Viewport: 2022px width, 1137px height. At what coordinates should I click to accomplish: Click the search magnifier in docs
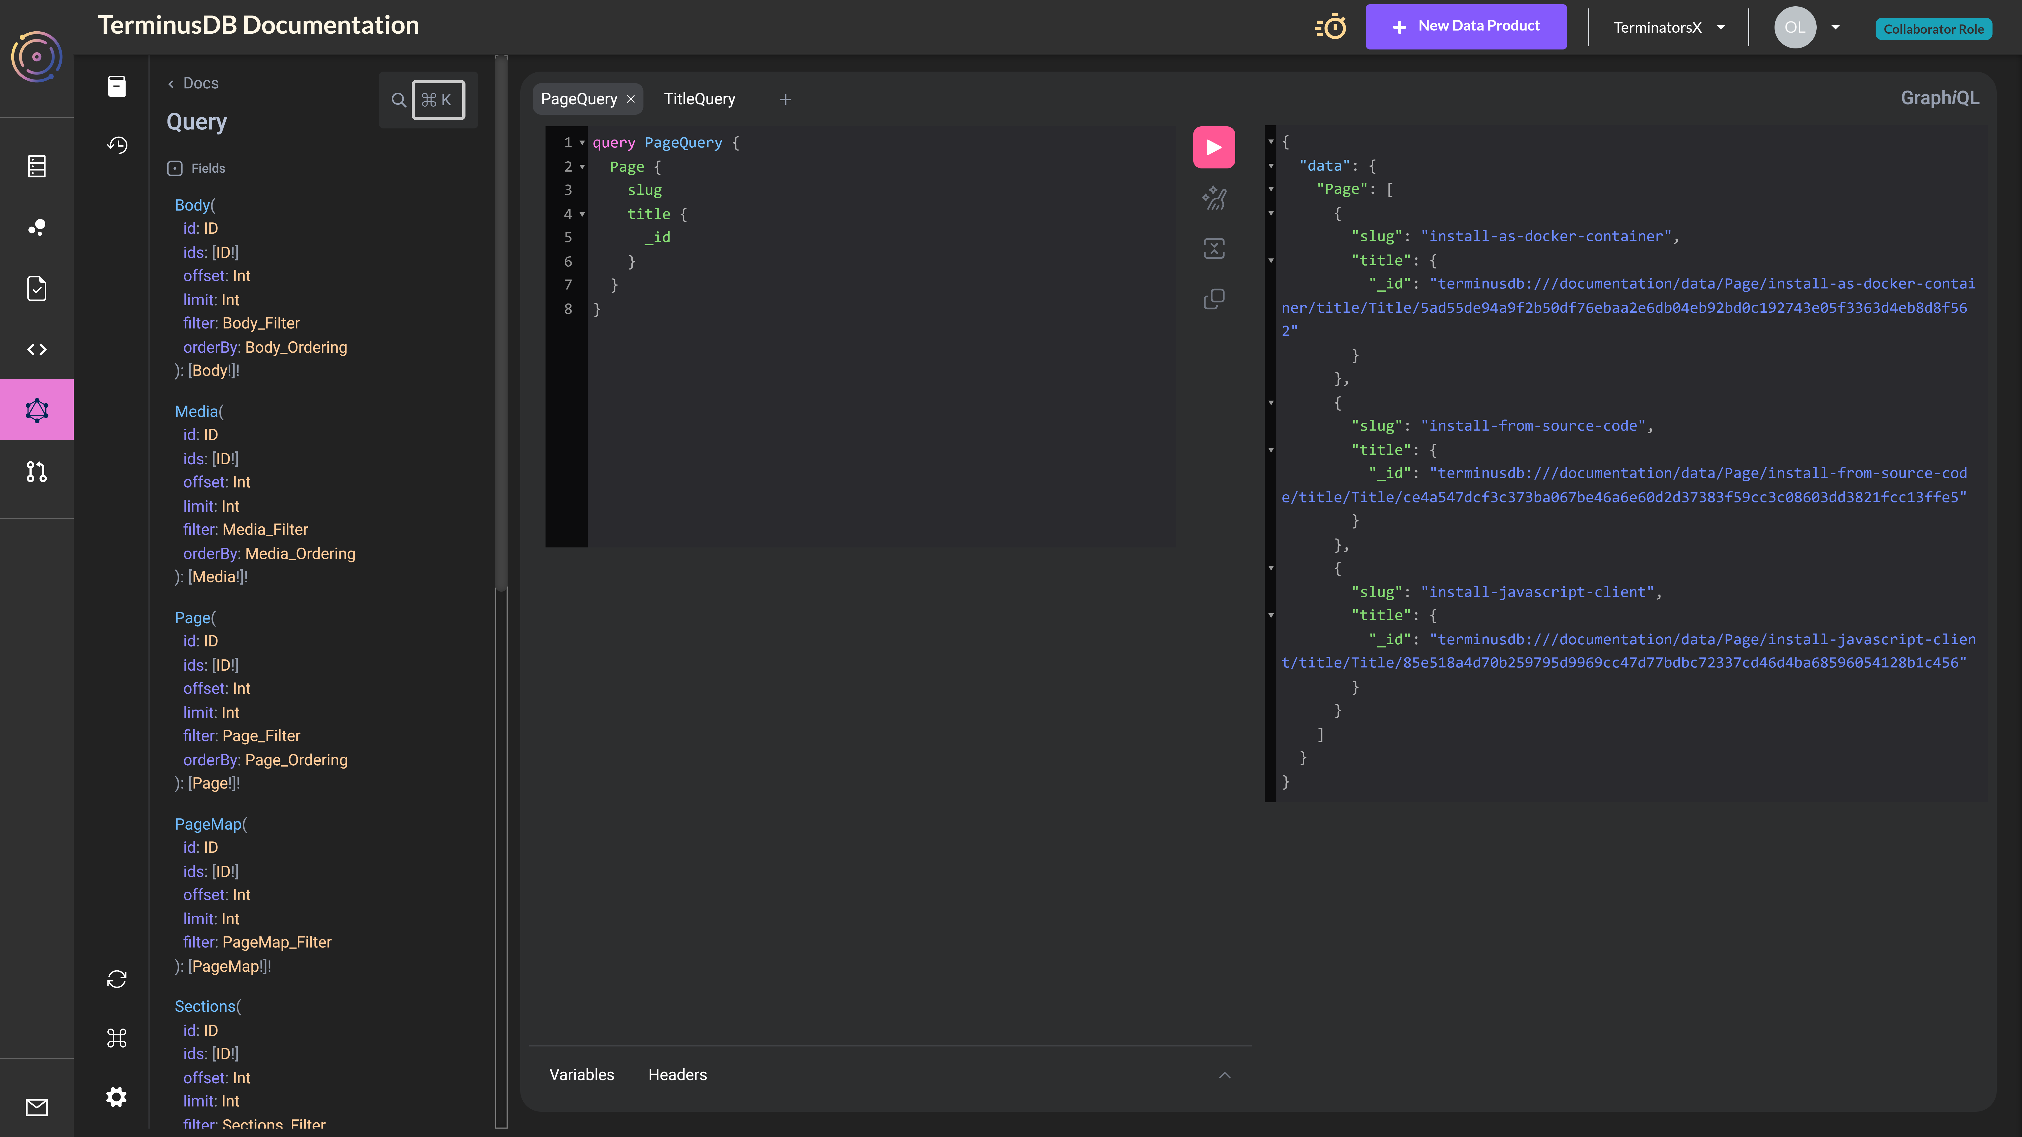tap(399, 100)
